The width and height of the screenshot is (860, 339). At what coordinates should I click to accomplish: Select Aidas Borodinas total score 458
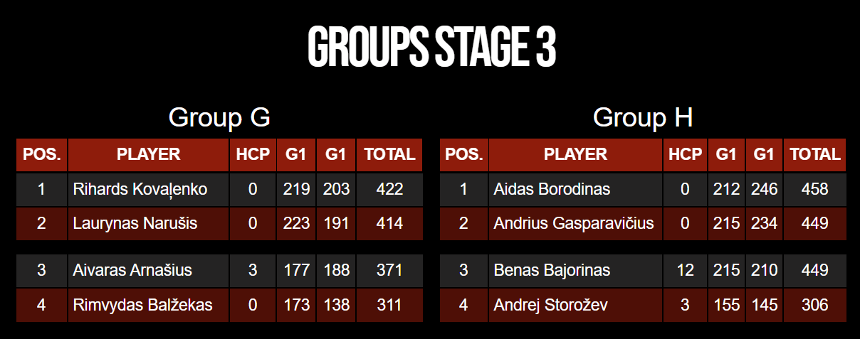(x=814, y=189)
